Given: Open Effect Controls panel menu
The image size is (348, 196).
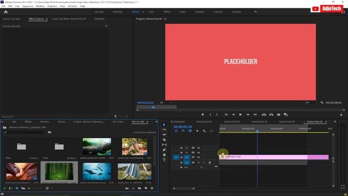Looking at the screenshot, I should click(47, 19).
